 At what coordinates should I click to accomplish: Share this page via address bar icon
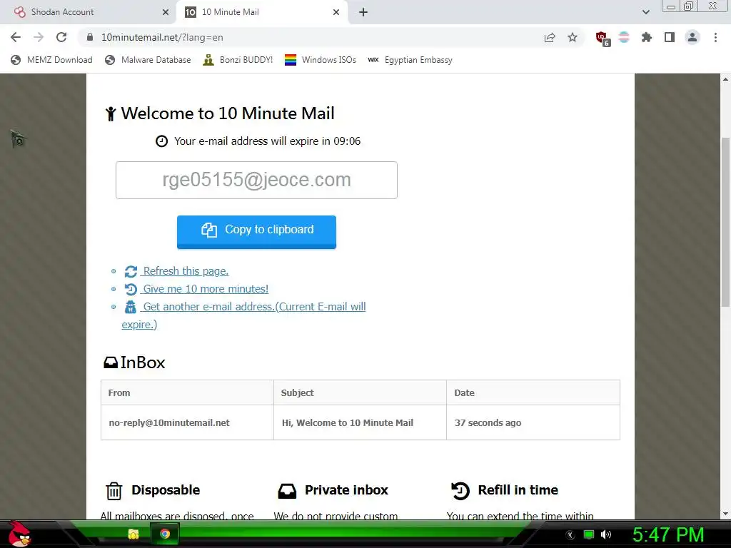(550, 37)
